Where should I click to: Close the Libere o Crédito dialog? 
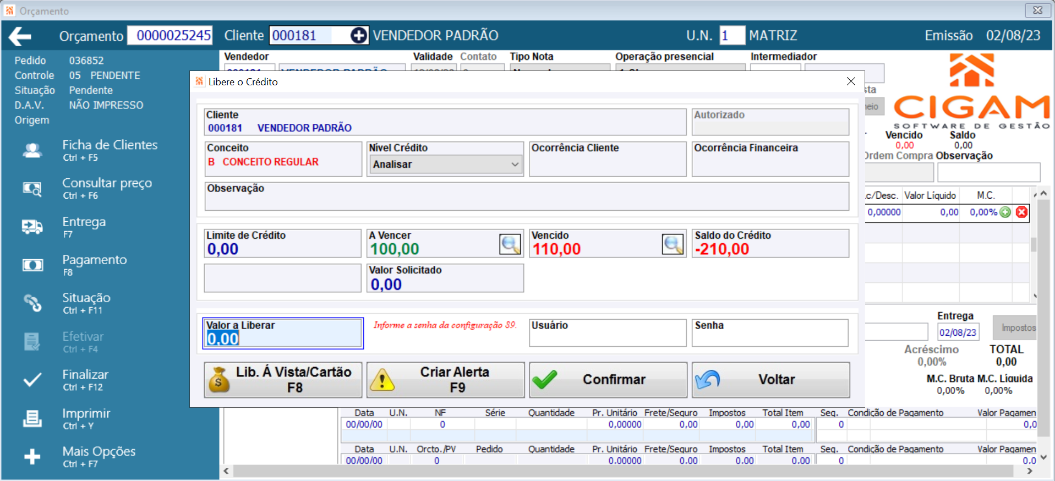(851, 81)
